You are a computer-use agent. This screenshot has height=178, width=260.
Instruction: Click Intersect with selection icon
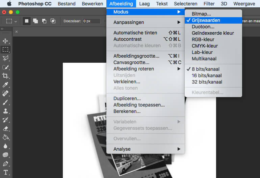(x=53, y=21)
